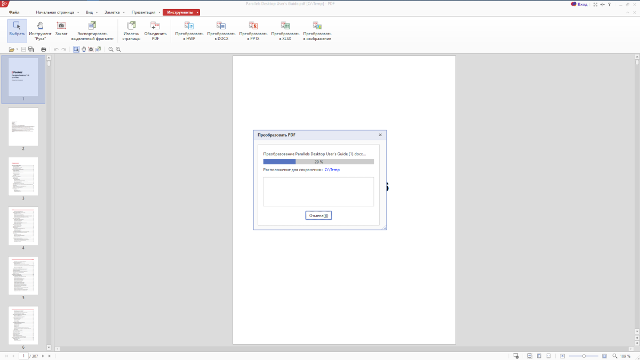Click the save icon in quick toolbar
This screenshot has width=640, height=360.
coord(23,49)
